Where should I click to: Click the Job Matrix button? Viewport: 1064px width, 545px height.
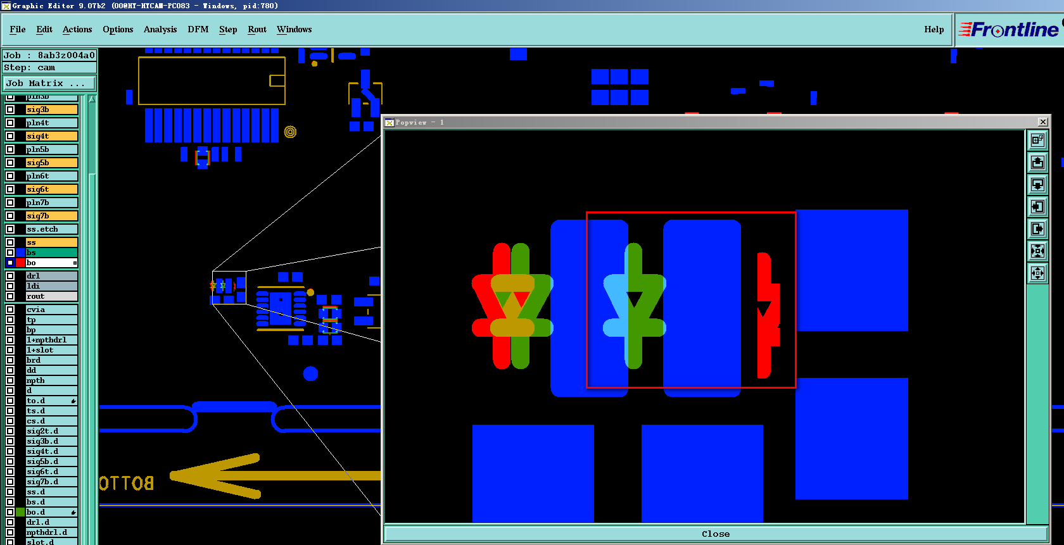click(49, 83)
